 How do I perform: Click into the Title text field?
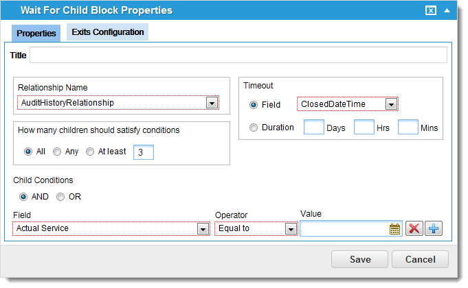pos(238,56)
